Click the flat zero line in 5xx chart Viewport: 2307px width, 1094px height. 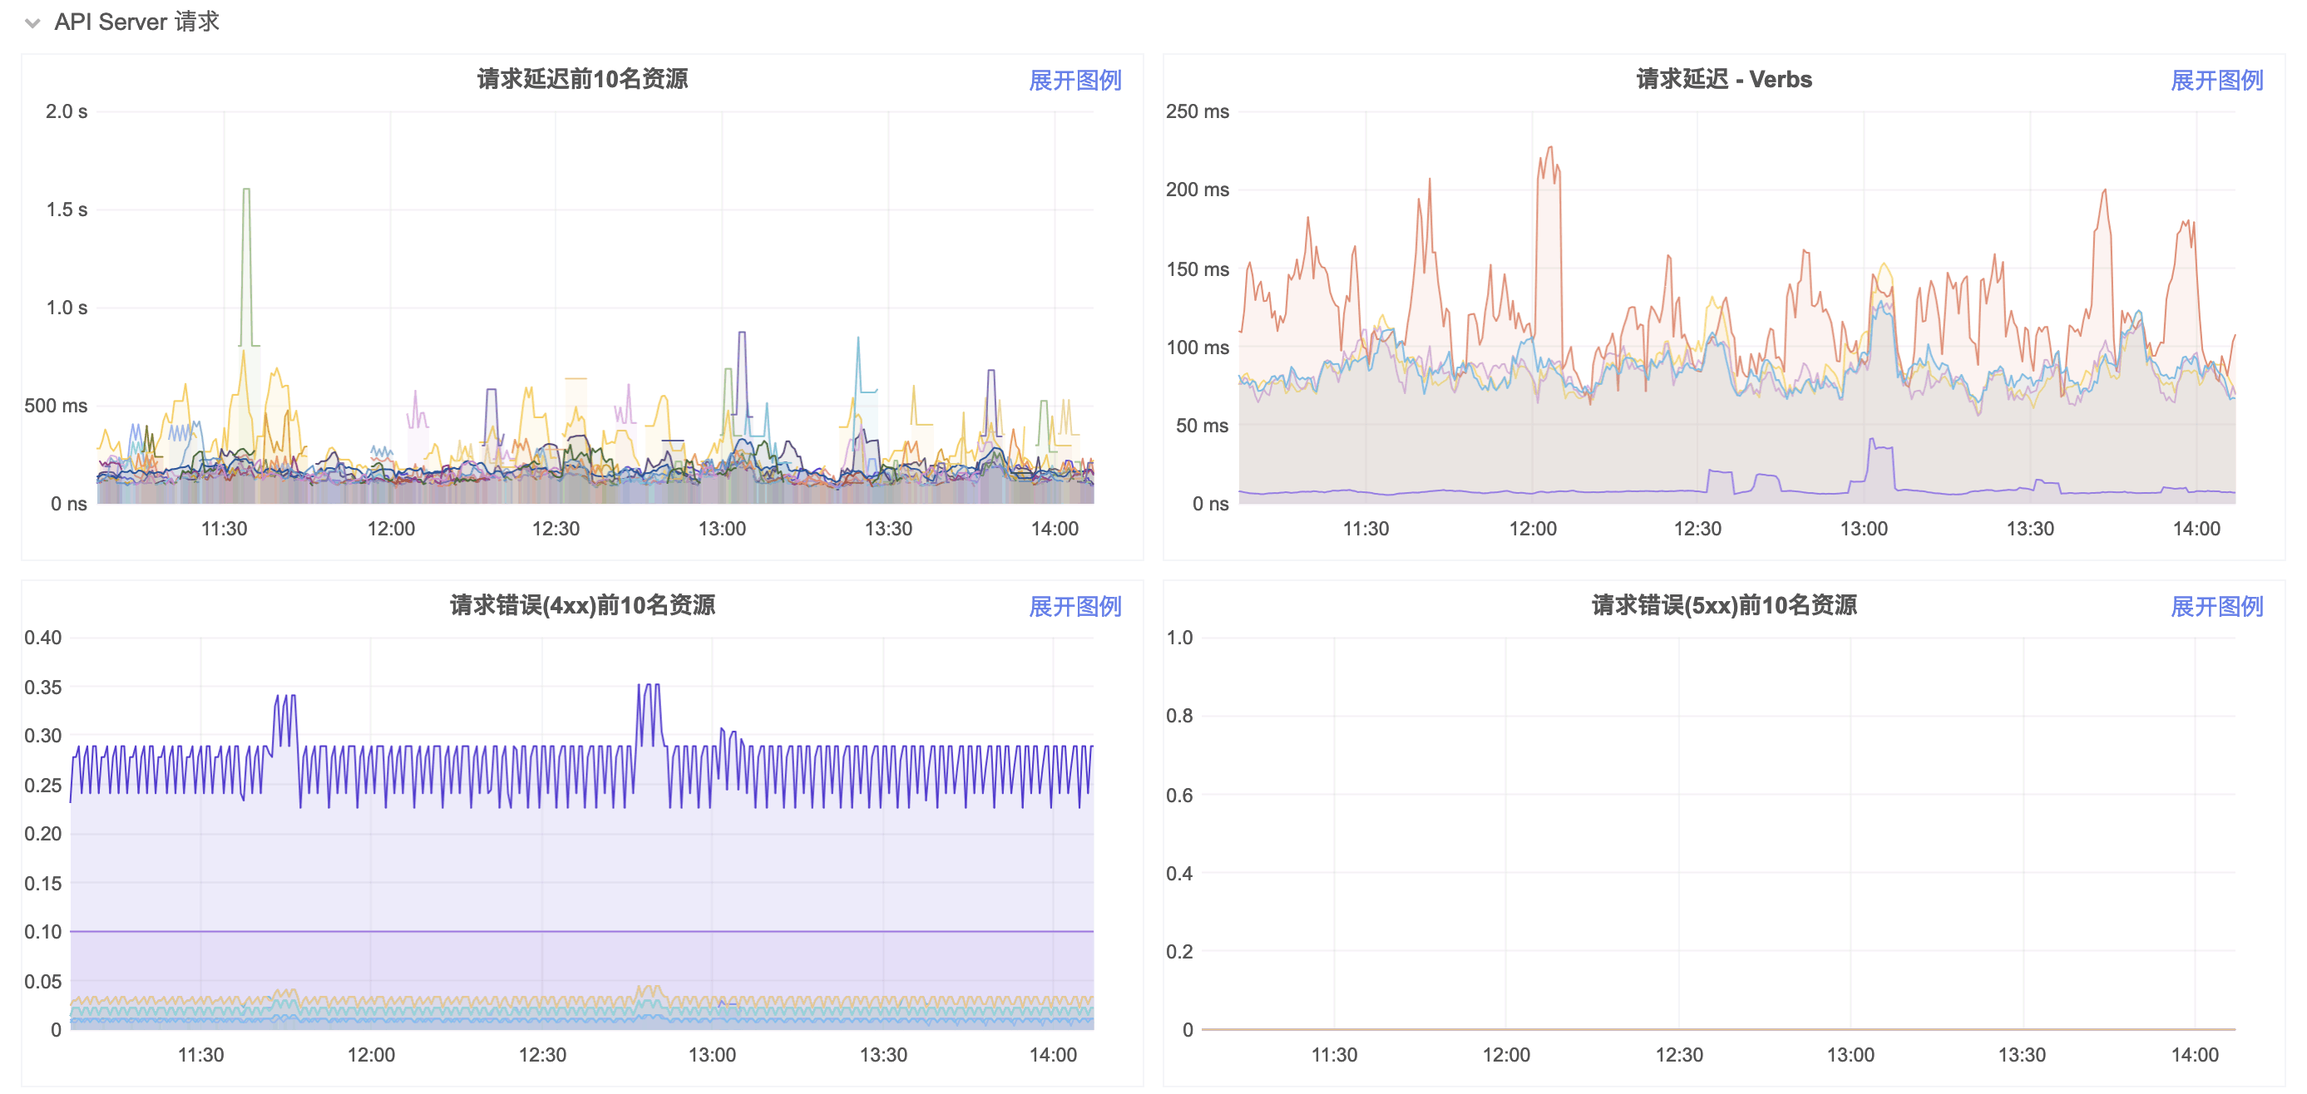[1720, 1028]
